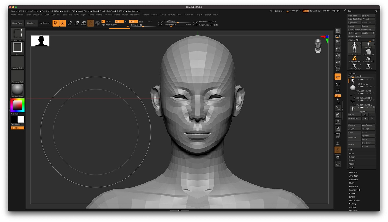This screenshot has height=222, width=388.
Task: Click the Scroll canvas navigation icon
Action: pyautogui.click(x=338, y=41)
